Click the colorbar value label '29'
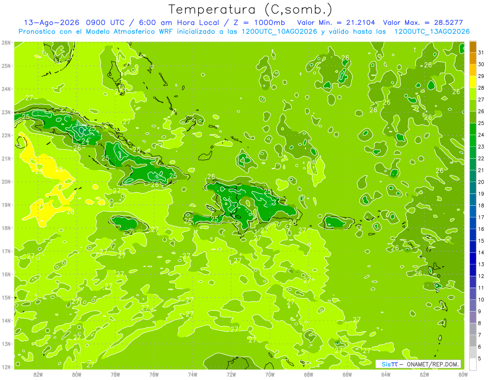The height and width of the screenshot is (380, 492). coord(481,76)
